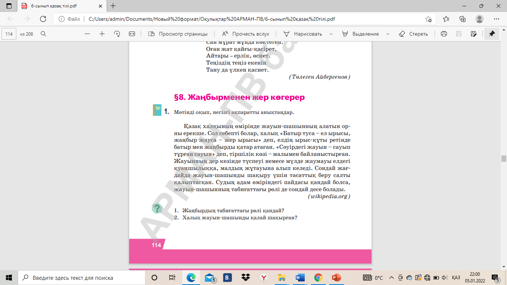The height and width of the screenshot is (285, 507).
Task: Click the Save icon in PDF toolbar
Action: click(458, 34)
